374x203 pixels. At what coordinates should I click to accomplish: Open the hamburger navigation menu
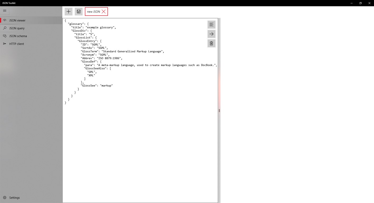4,11
